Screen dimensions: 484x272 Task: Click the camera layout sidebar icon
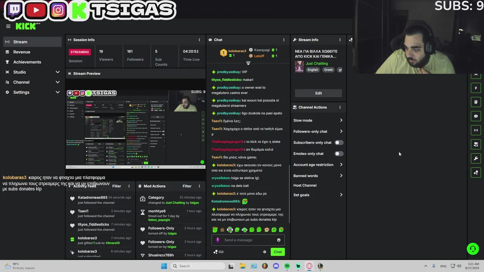[x=476, y=144]
